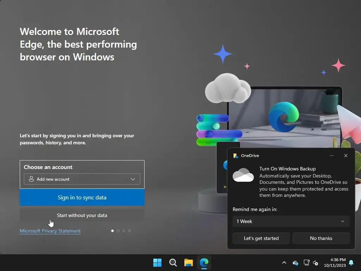The image size is (361, 271).
Task: Click 'Turn On Windows Backup' title
Action: tap(287, 169)
